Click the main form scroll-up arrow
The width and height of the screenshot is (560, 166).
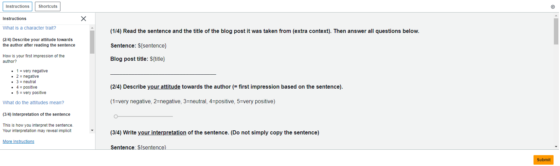click(x=556, y=15)
